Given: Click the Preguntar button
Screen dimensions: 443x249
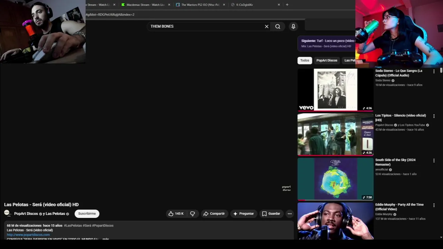Looking at the screenshot, I should click(x=244, y=214).
